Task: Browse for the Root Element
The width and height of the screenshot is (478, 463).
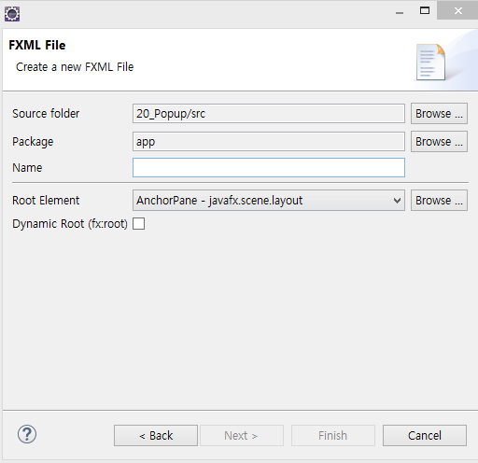Action: point(439,201)
